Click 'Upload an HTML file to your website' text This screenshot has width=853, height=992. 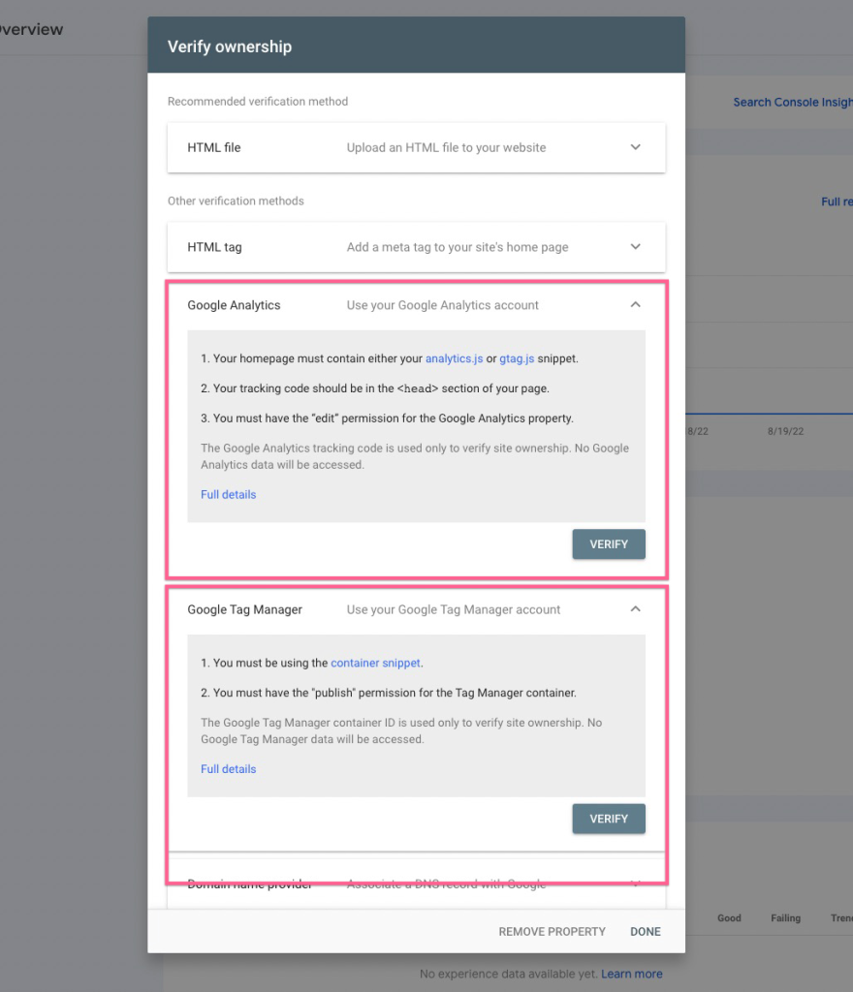[x=446, y=147]
